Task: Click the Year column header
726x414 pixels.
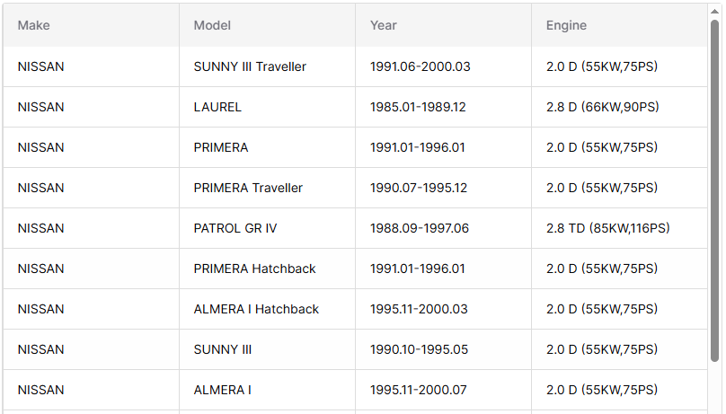Action: 384,25
